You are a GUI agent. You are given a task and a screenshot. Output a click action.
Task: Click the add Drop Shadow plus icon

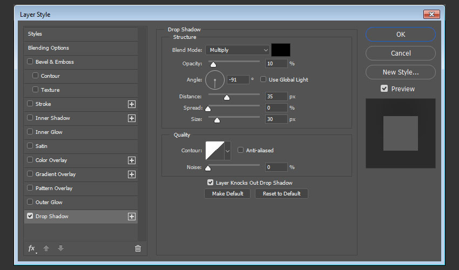point(131,217)
